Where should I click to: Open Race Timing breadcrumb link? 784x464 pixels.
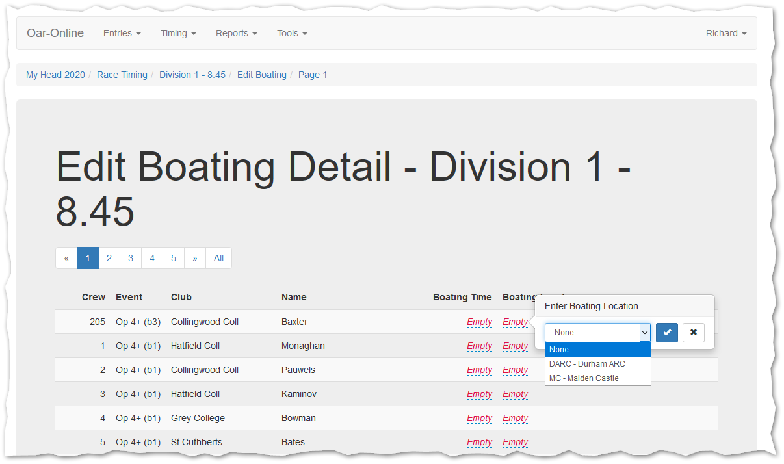122,75
